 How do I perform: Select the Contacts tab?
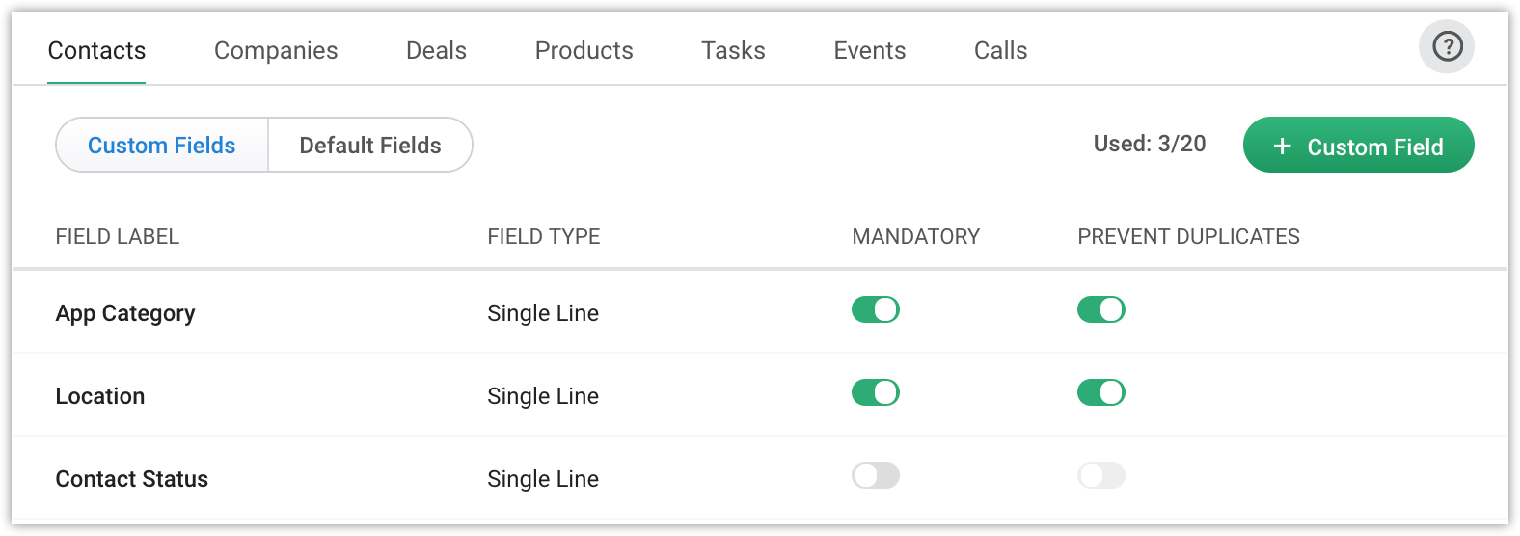[x=96, y=50]
